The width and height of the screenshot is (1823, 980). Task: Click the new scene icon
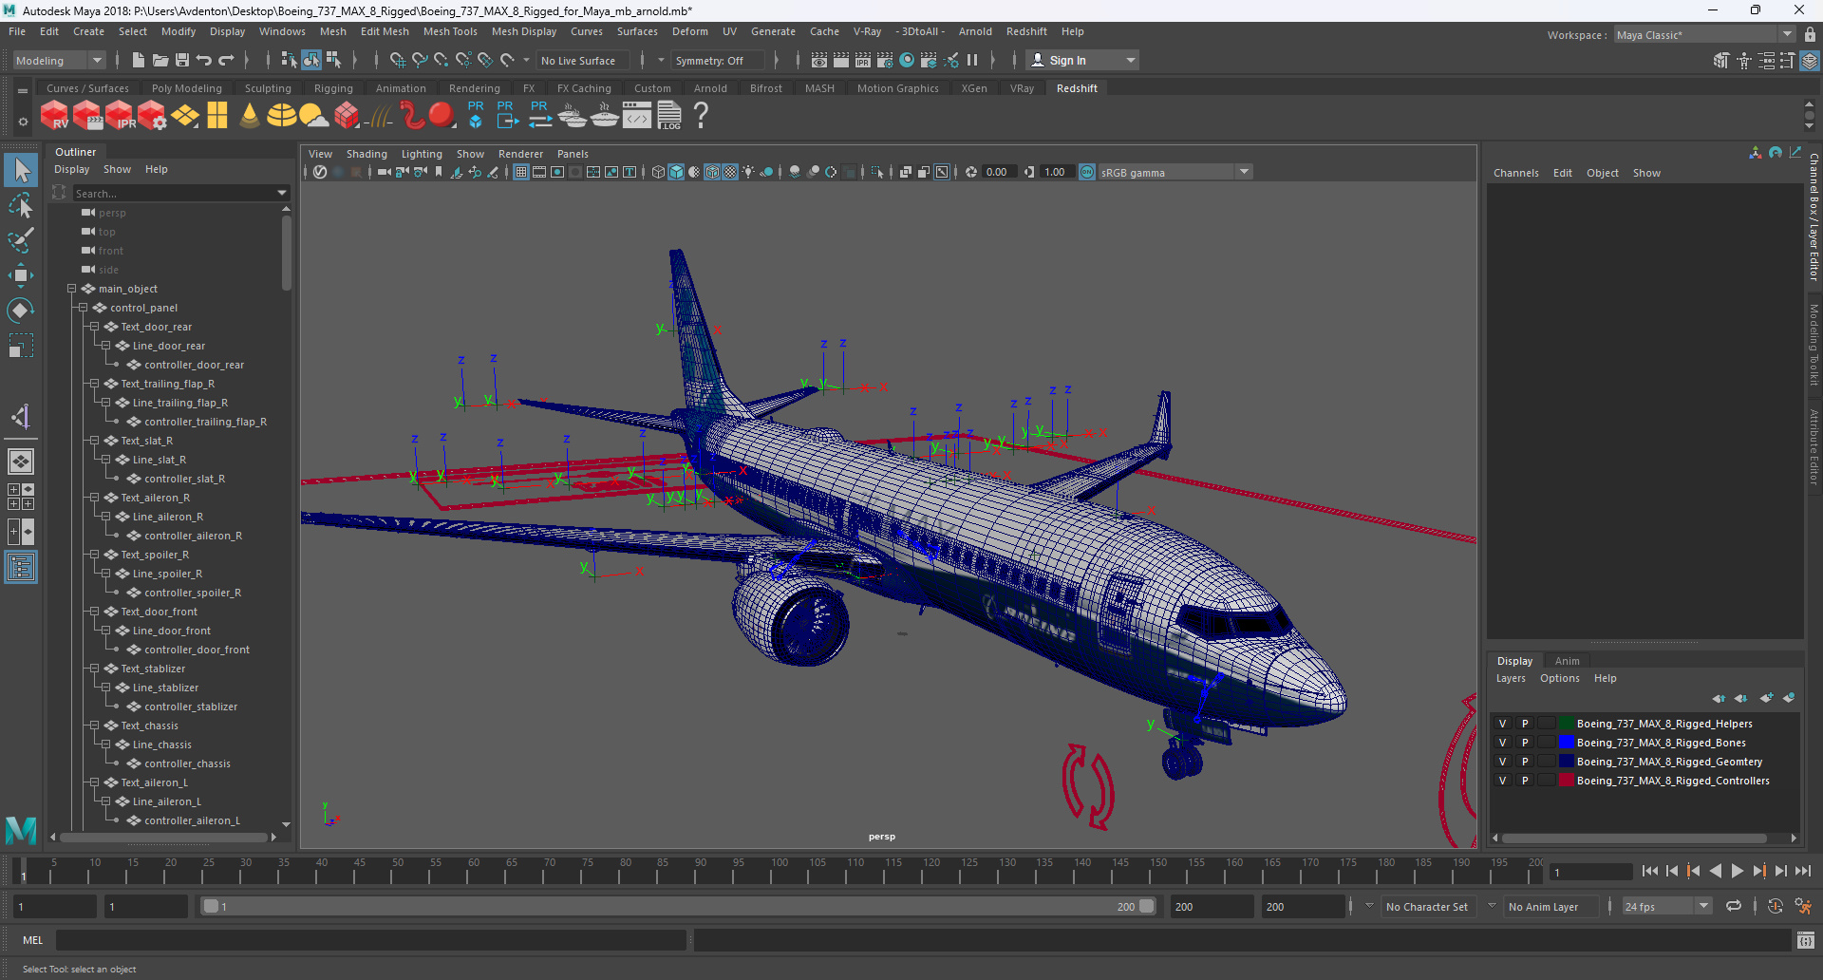point(138,60)
